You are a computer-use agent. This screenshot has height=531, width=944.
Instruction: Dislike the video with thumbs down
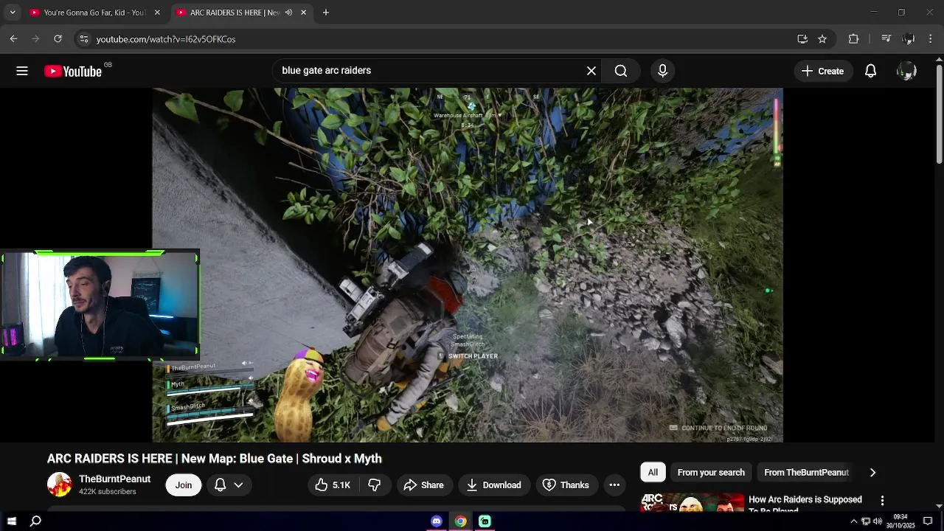[x=375, y=485]
